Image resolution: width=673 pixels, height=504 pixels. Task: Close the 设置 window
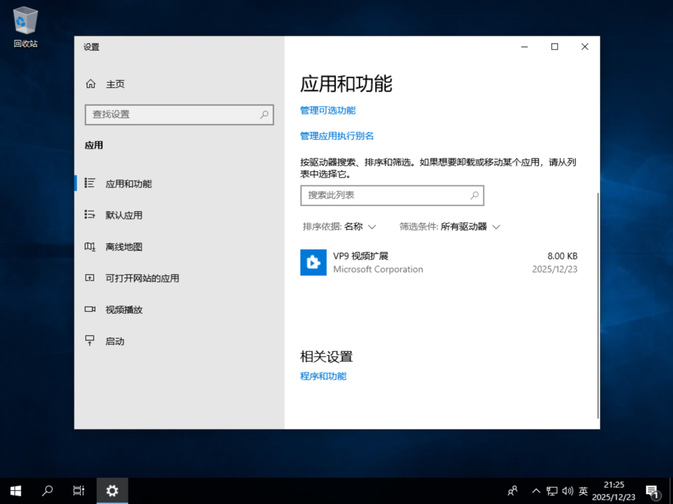(x=585, y=47)
